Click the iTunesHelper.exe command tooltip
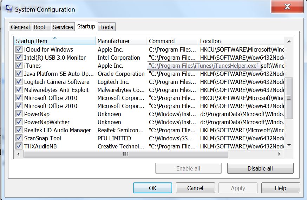This screenshot has width=307, height=200. point(204,66)
